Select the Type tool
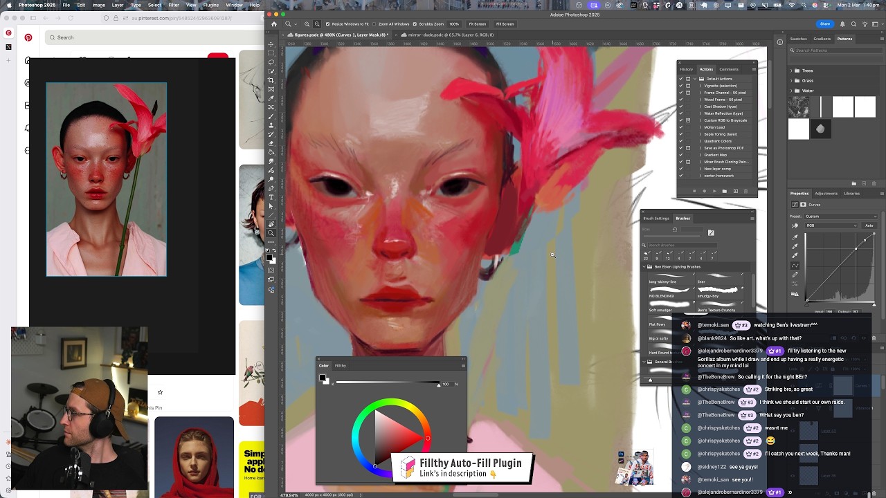 pos(271,197)
